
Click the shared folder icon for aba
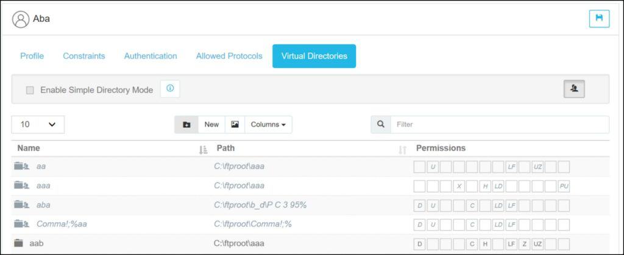point(22,205)
